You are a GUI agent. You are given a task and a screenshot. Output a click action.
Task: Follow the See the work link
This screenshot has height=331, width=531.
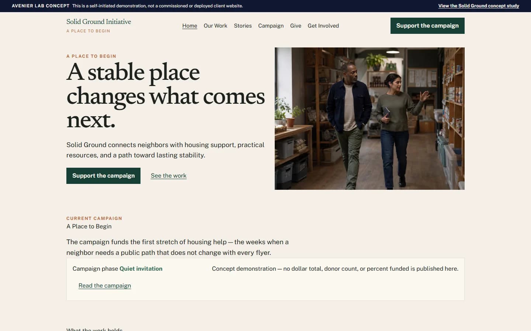point(169,176)
